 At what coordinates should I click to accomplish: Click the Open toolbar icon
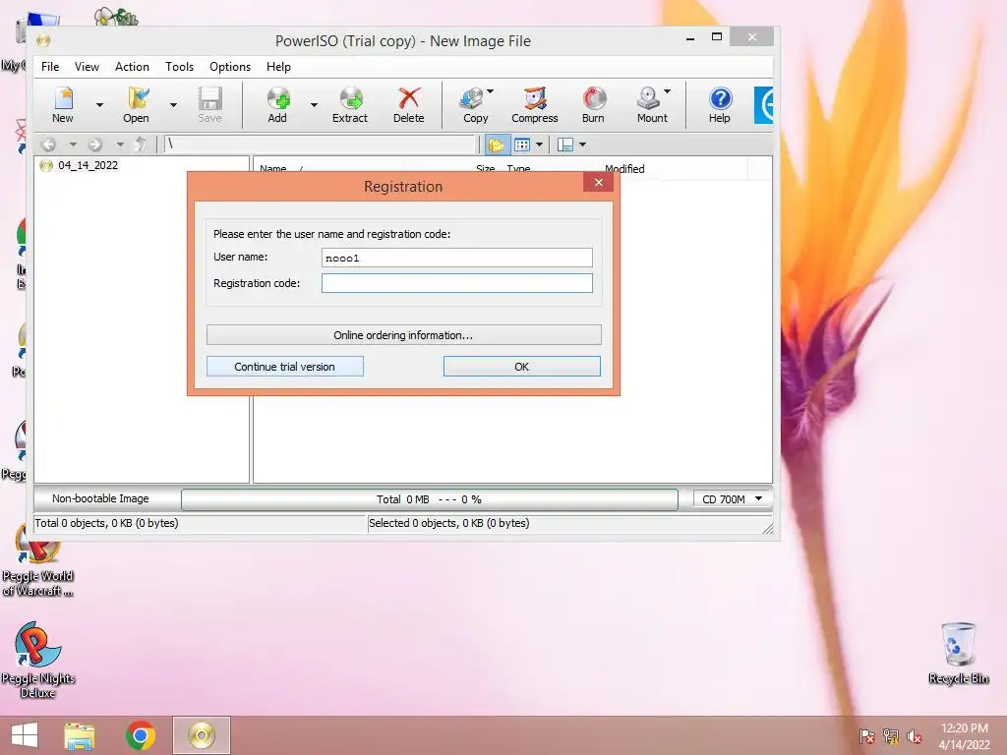click(x=136, y=104)
